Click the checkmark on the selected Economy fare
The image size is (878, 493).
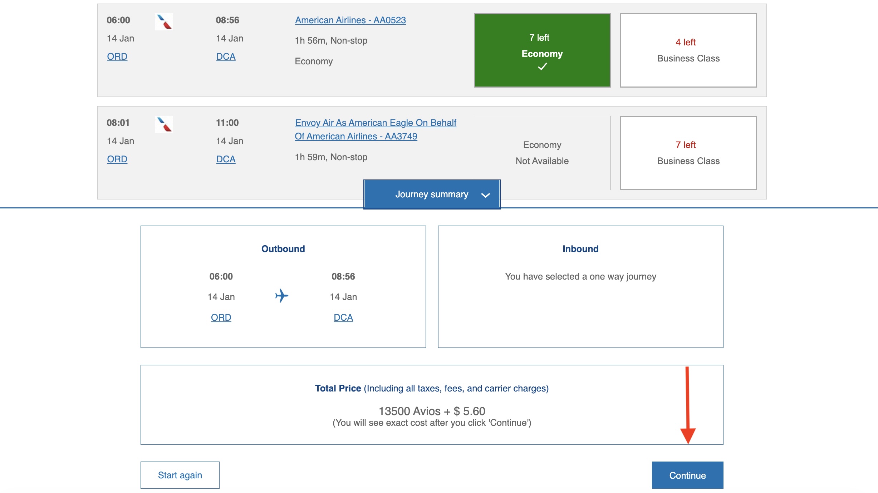542,66
